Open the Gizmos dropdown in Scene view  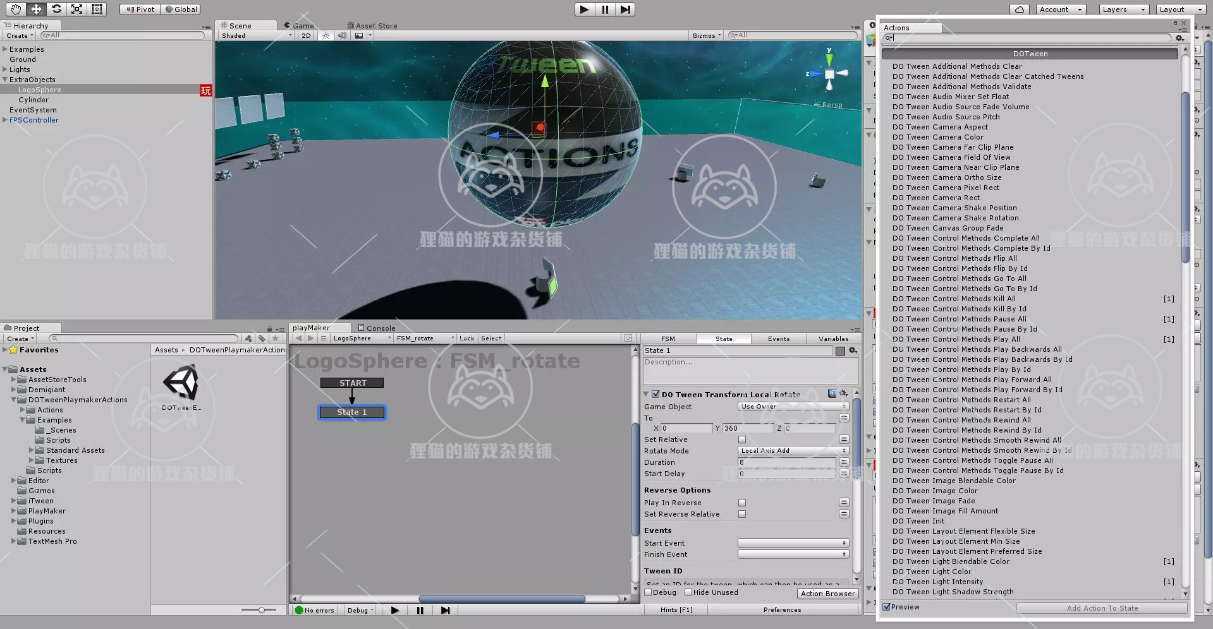(707, 36)
